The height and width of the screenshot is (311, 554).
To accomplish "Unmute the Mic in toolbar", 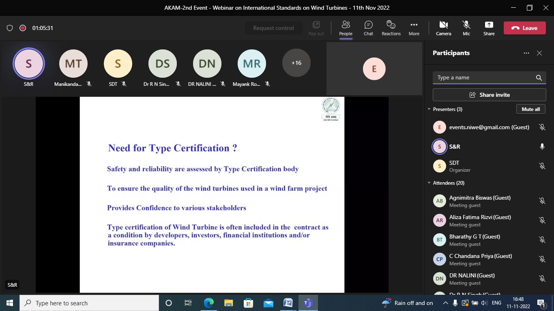I will [x=466, y=28].
